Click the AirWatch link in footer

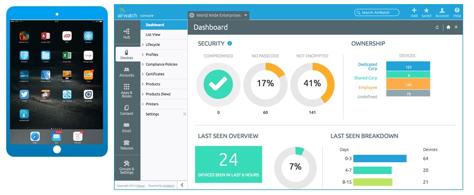(x=169, y=186)
